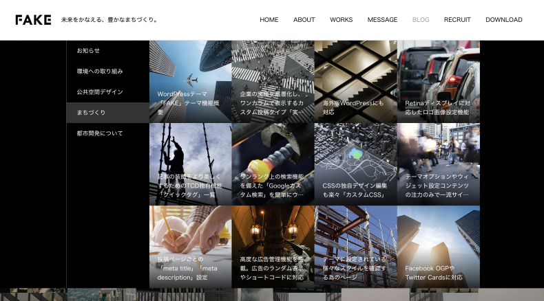
Task: Click the FAKE site logo
Action: (x=33, y=20)
